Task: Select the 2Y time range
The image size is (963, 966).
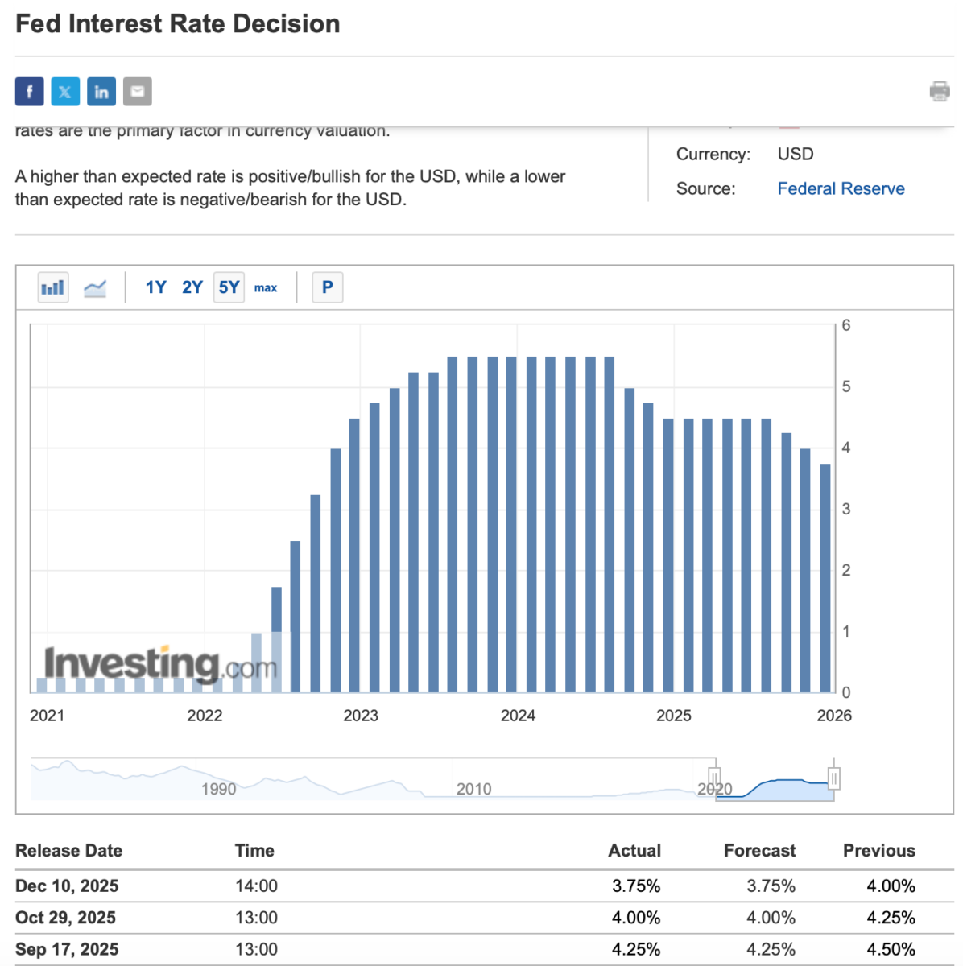Action: click(192, 287)
